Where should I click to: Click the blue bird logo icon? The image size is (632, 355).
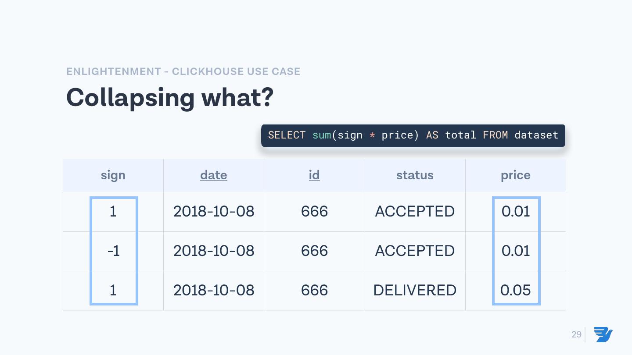tap(603, 334)
